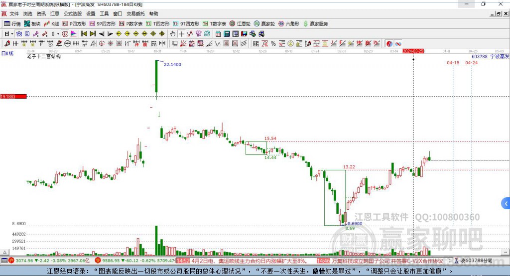
Task: Jump to last bar with skip-end icon
Action: [93, 34]
